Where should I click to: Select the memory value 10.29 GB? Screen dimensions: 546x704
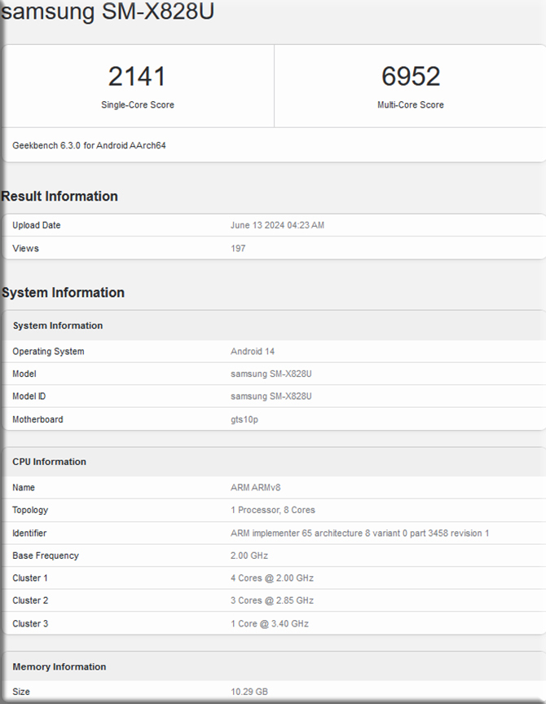[249, 692]
